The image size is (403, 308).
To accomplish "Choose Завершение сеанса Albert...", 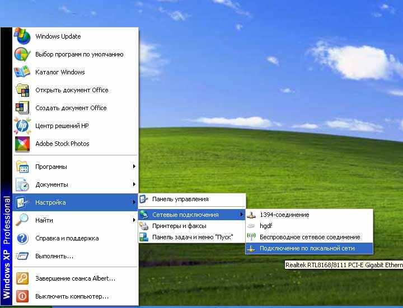I will pos(76,278).
